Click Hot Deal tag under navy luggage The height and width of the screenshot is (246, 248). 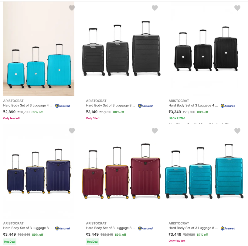tap(10, 242)
